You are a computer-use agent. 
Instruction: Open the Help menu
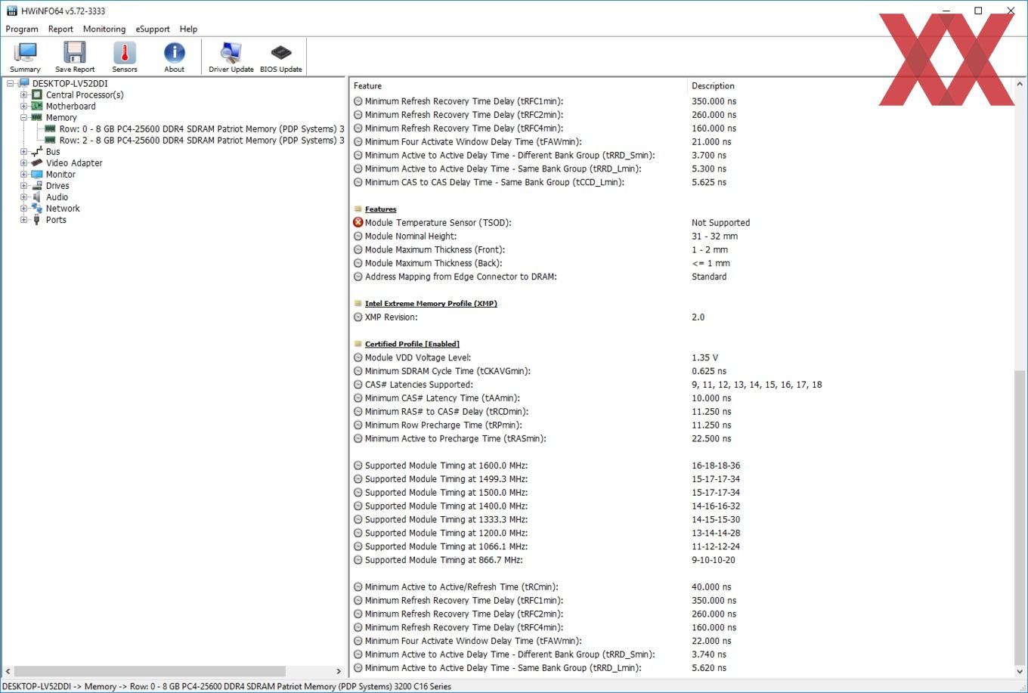click(x=188, y=29)
